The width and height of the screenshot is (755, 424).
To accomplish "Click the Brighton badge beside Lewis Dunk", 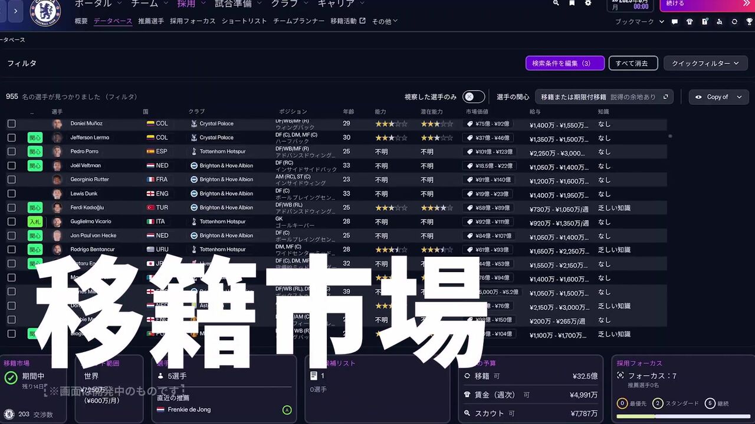I will 194,194.
